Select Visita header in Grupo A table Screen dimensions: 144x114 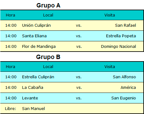pyautogui.click(x=110, y=15)
